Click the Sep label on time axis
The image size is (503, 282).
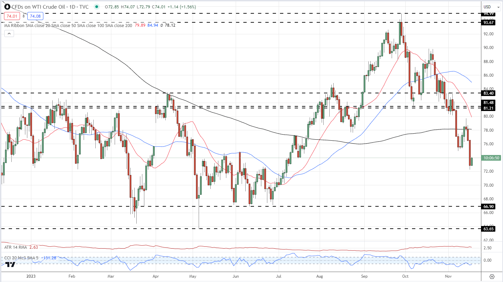click(x=364, y=276)
